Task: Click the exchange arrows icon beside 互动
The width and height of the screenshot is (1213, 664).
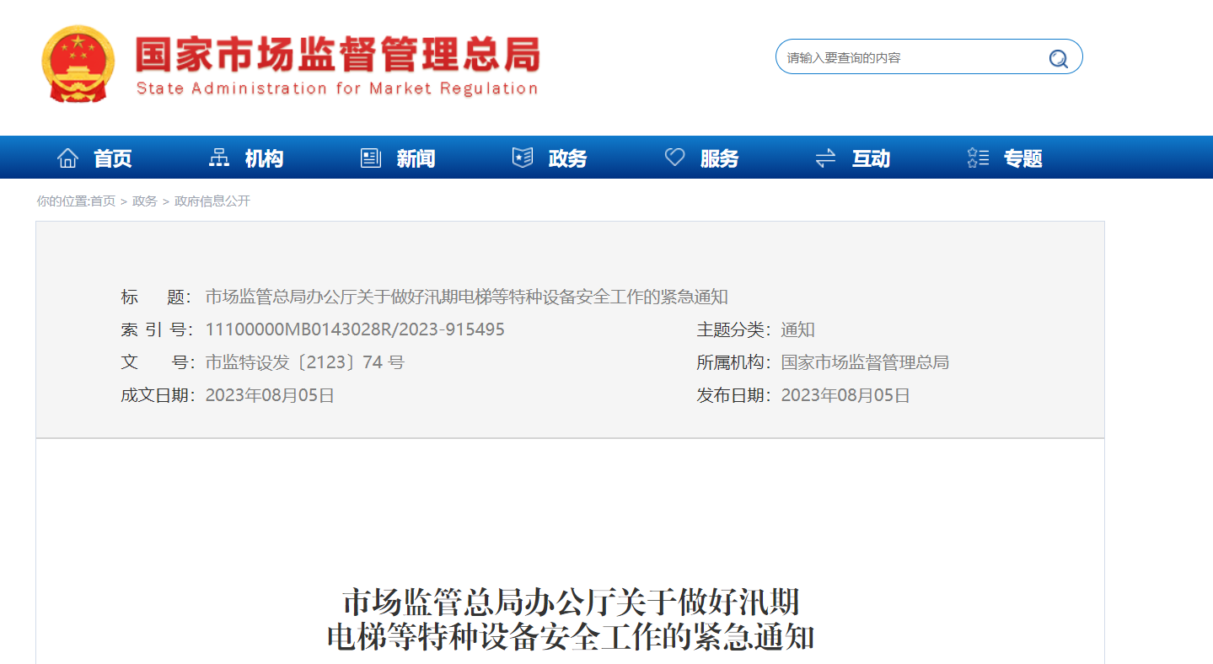Action: click(x=826, y=158)
